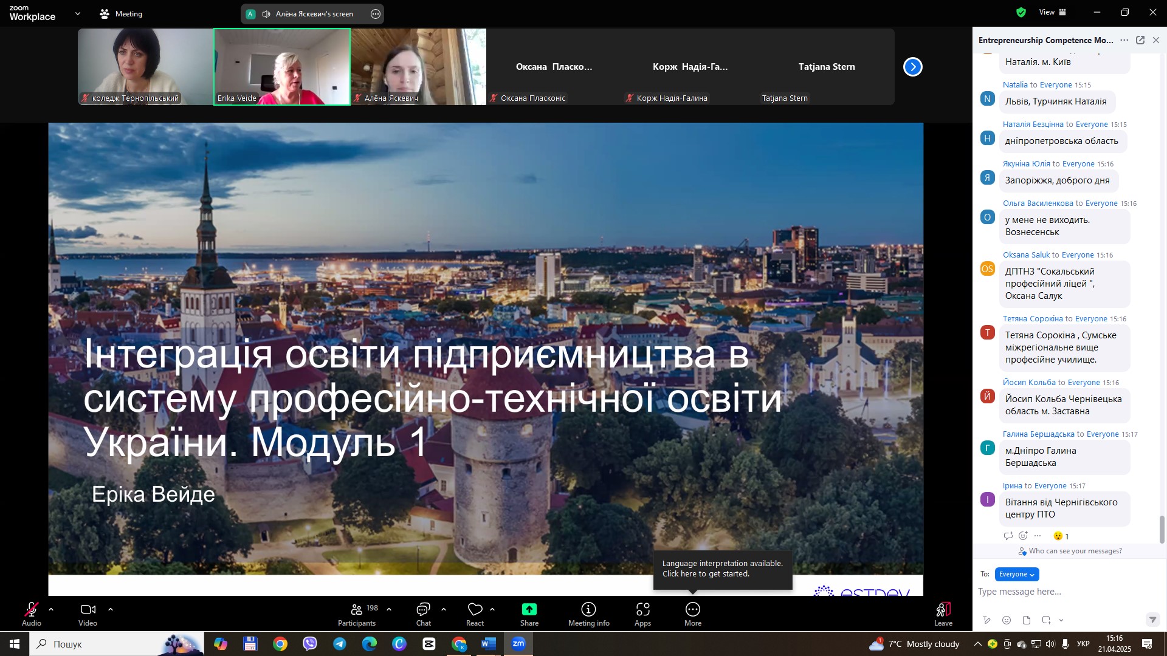
Task: Toggle the Chat panel button
Action: [424, 609]
